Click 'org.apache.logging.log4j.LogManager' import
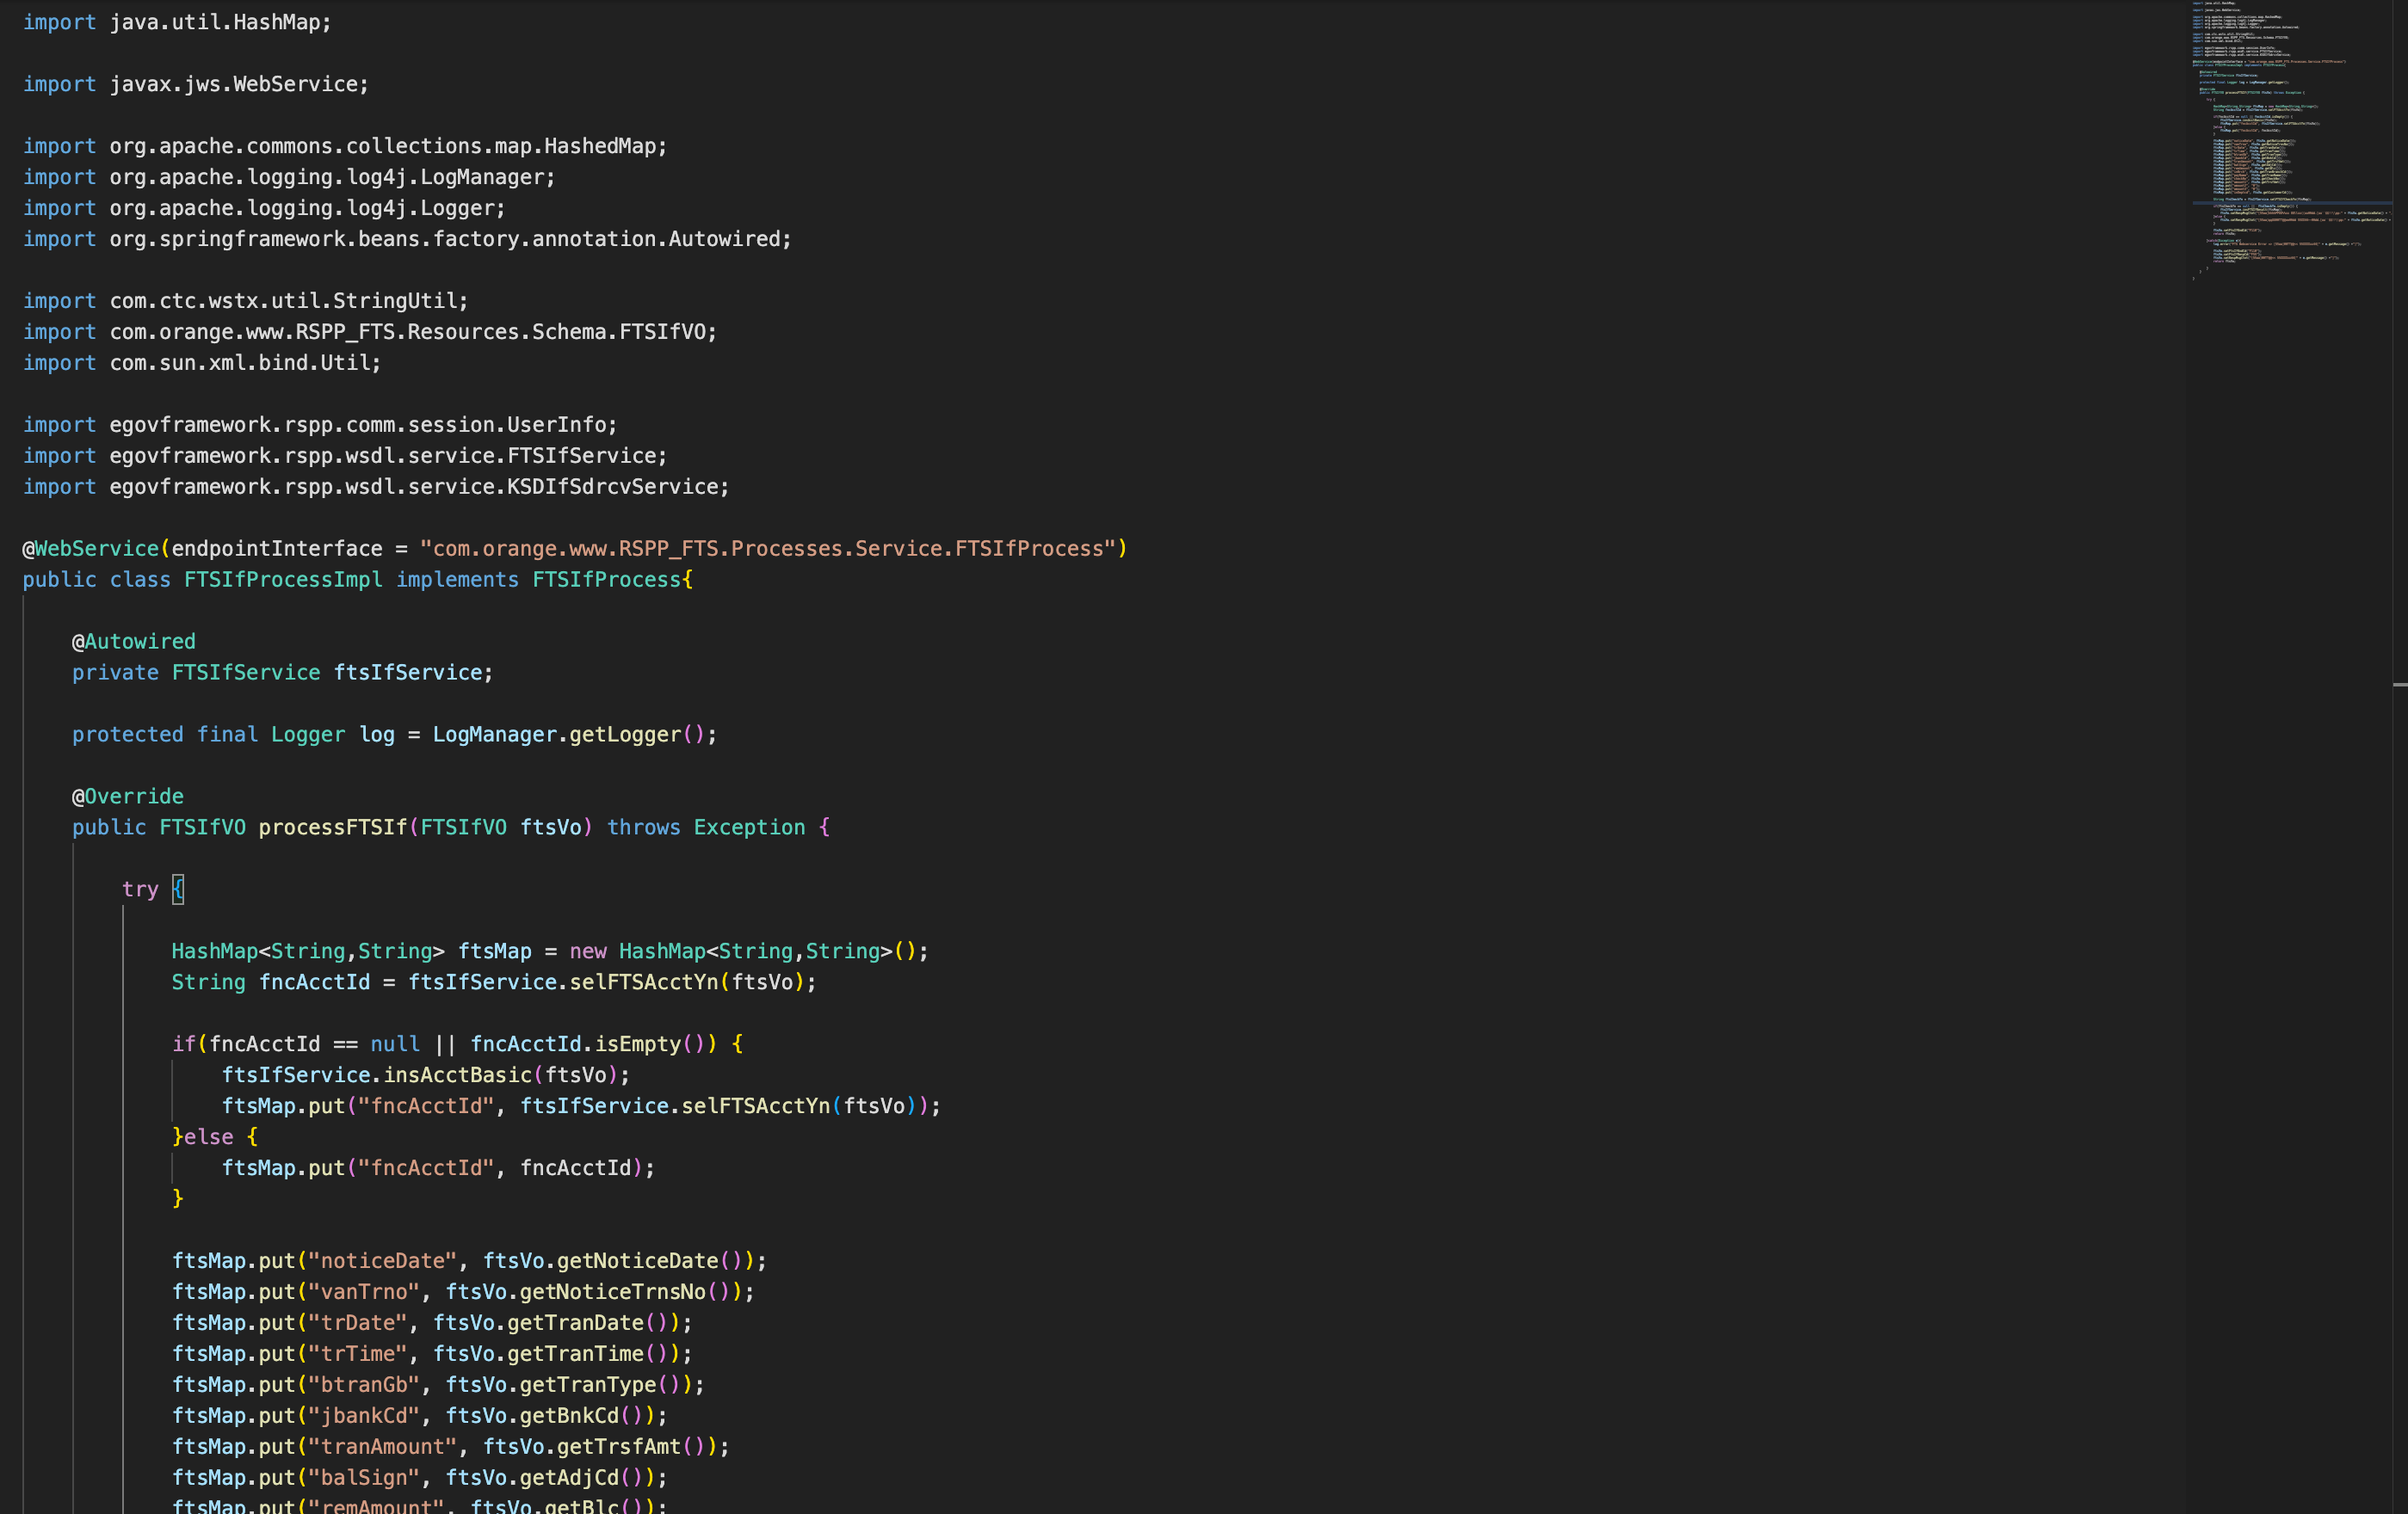 click(326, 177)
